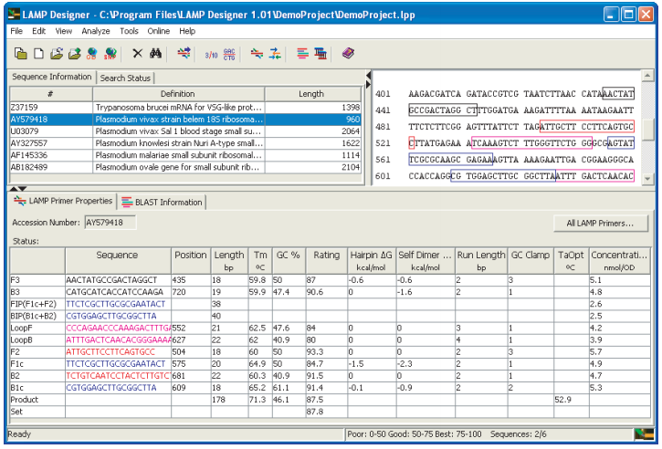Click the red-line LAMP primer icon
662x449 pixels.
tap(257, 54)
